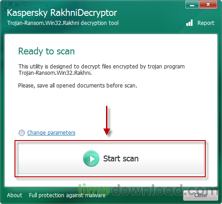Screen dimensions: 222x204
Task: Minimize the RakhniDecryptor window
Action: coord(192,5)
